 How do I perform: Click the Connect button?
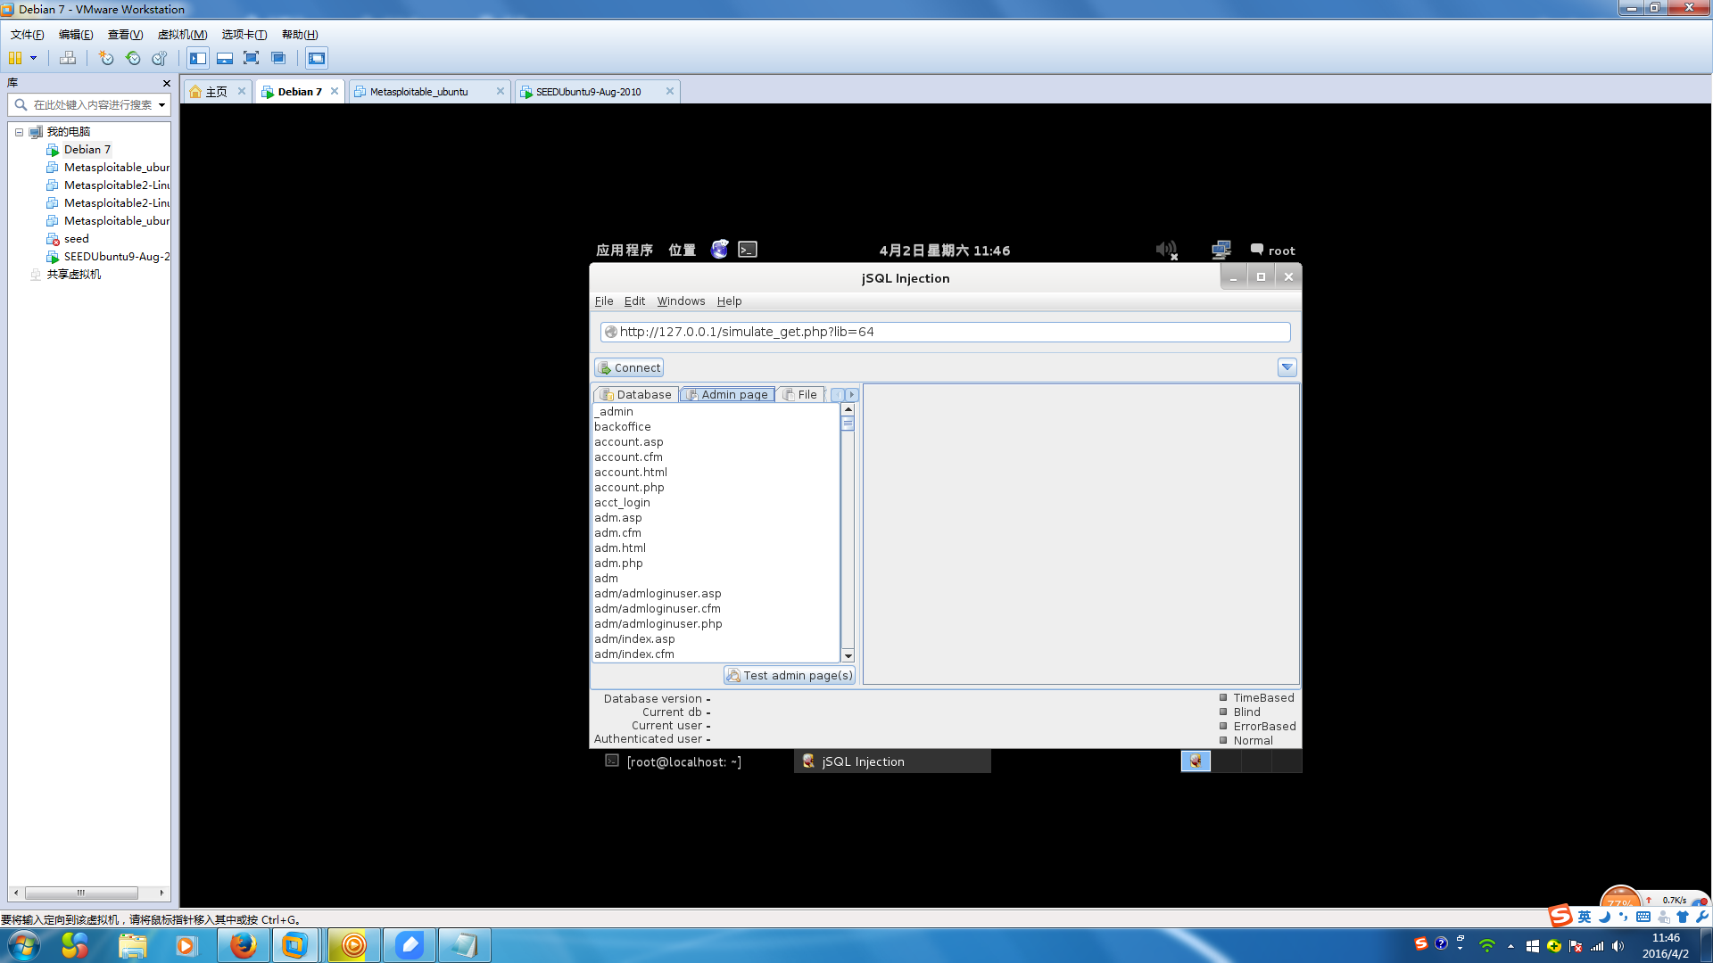(629, 367)
